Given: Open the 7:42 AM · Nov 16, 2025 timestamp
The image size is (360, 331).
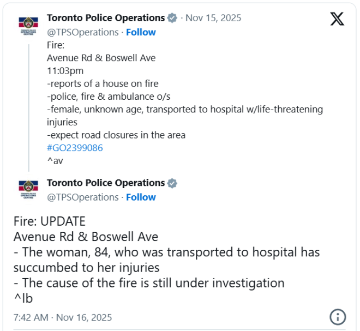Looking at the screenshot, I should (x=63, y=317).
